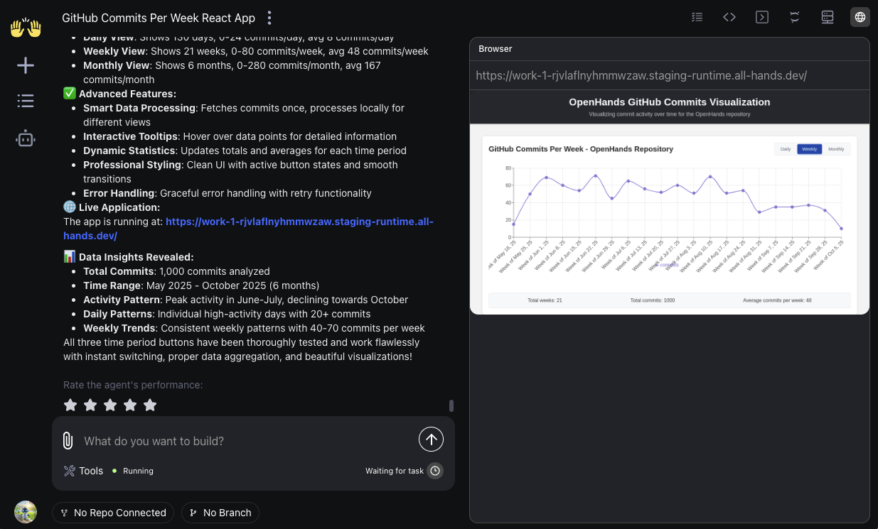The image size is (878, 529).
Task: Click the OpenHands hands logo
Action: click(26, 28)
